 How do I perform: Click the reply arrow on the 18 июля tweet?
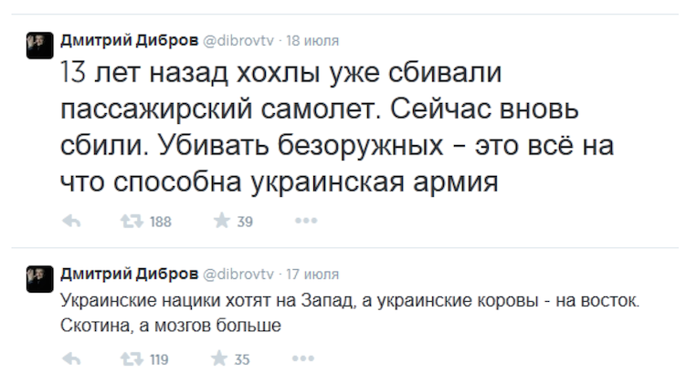coord(72,221)
